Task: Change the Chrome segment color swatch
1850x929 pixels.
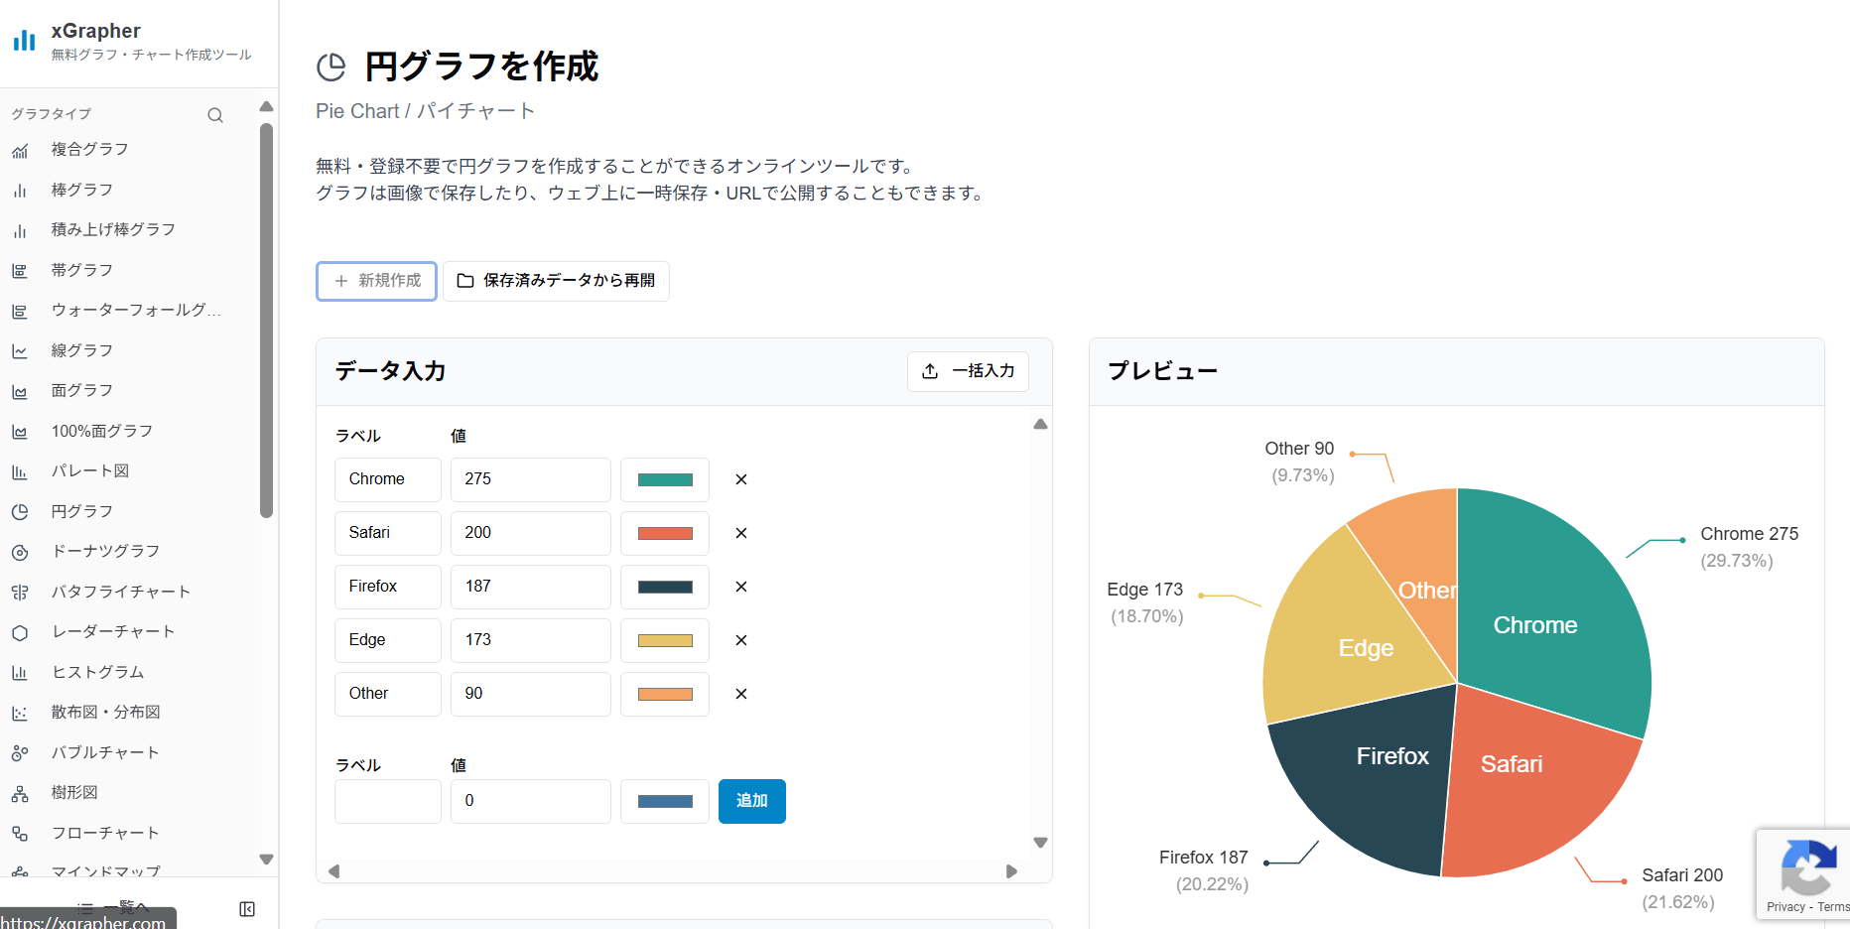Action: coord(664,479)
